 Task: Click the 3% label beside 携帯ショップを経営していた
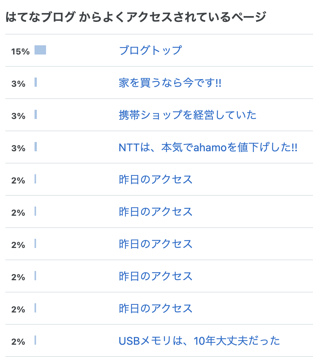pyautogui.click(x=18, y=116)
